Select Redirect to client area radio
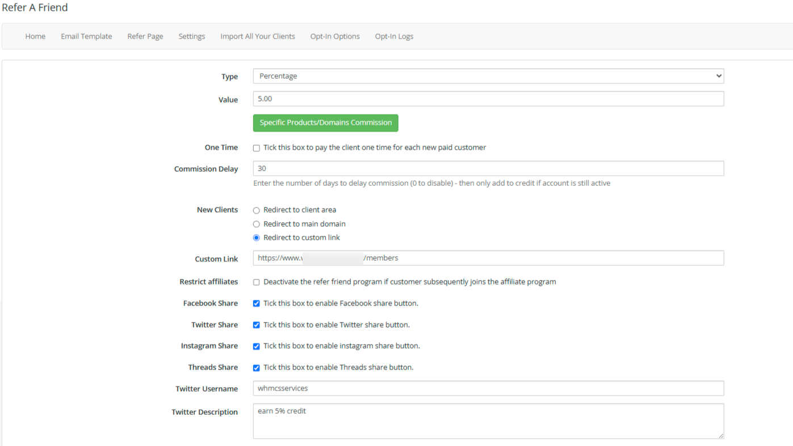This screenshot has width=793, height=446. (x=257, y=210)
